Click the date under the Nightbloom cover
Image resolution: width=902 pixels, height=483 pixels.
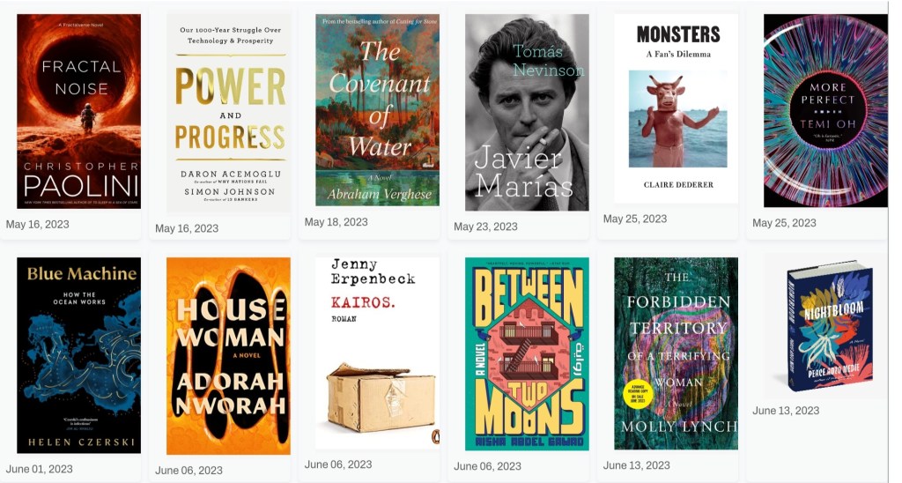coord(786,411)
